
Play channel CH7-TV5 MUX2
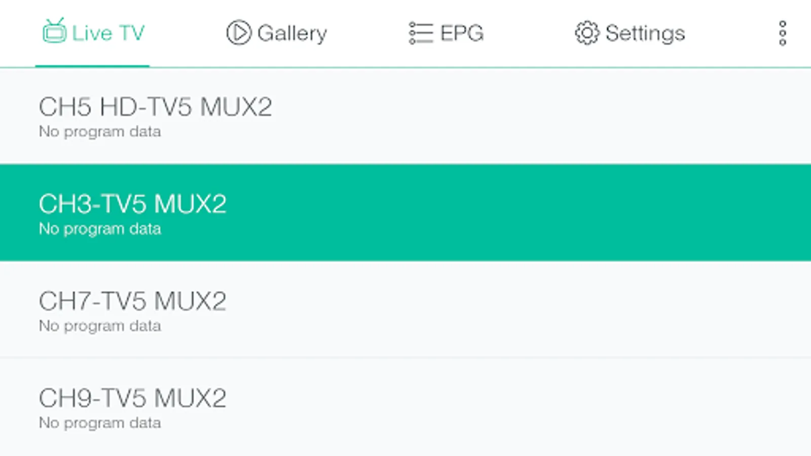[132, 301]
